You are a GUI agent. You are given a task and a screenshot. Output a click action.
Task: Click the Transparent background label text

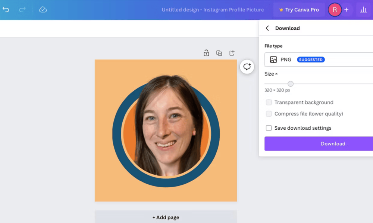tap(304, 102)
